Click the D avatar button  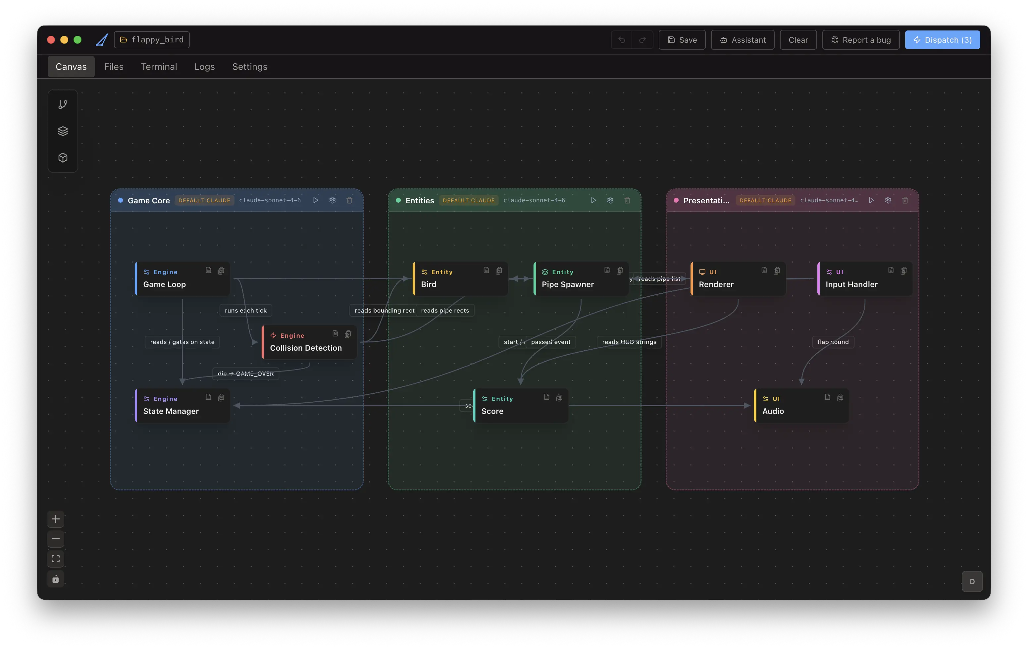pyautogui.click(x=972, y=581)
